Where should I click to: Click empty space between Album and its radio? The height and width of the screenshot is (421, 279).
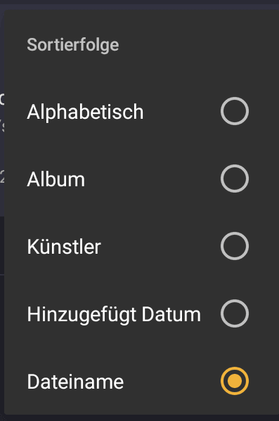click(x=153, y=179)
